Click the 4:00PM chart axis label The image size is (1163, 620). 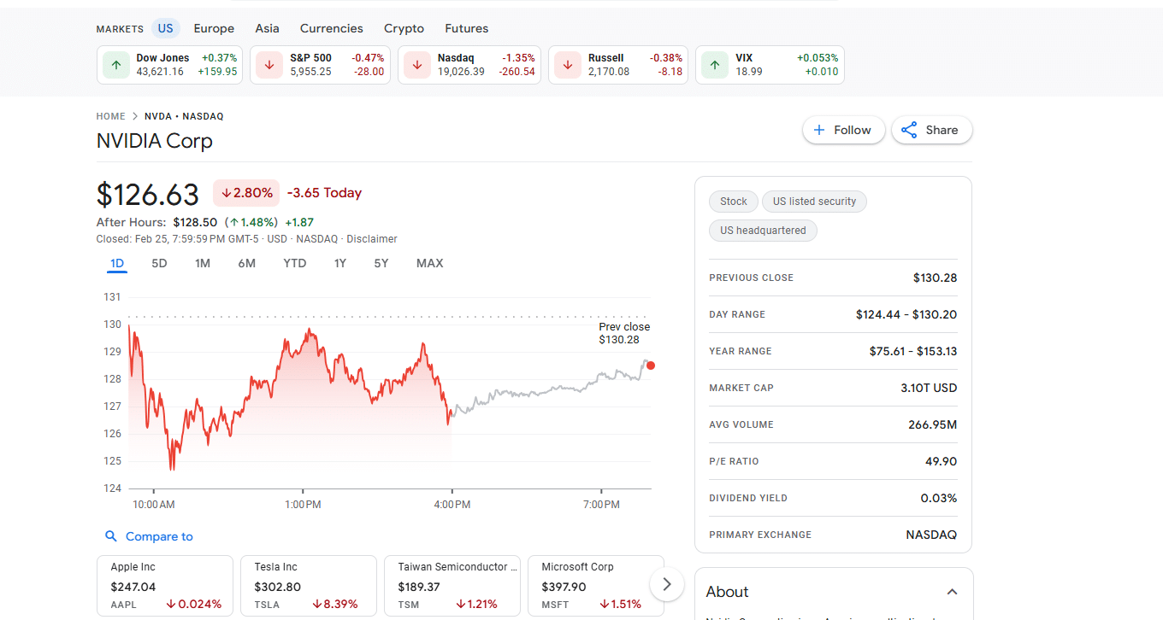pos(452,505)
